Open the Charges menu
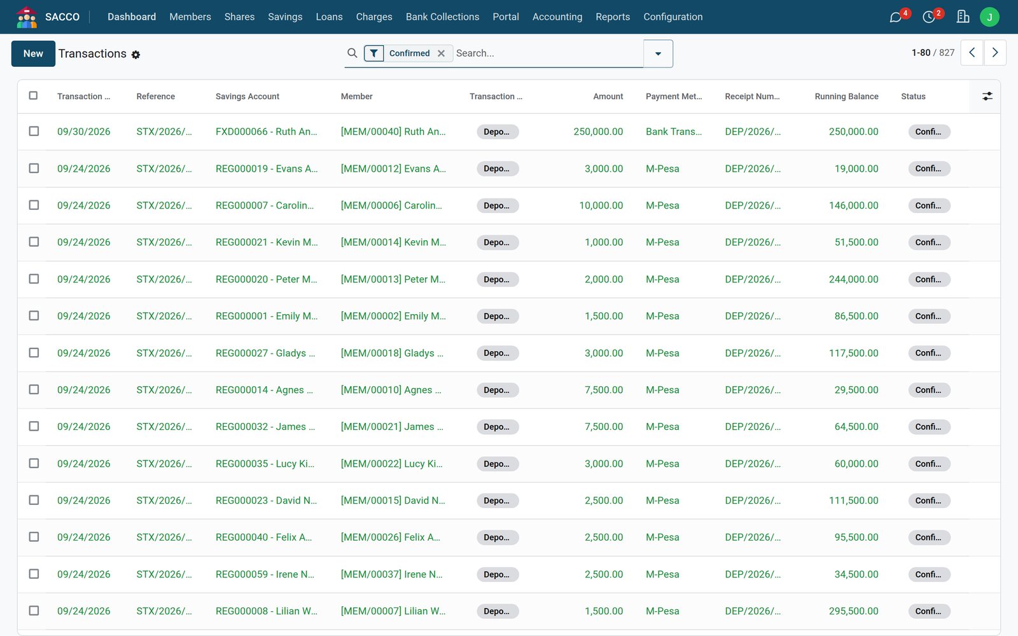The width and height of the screenshot is (1018, 636). 374,17
